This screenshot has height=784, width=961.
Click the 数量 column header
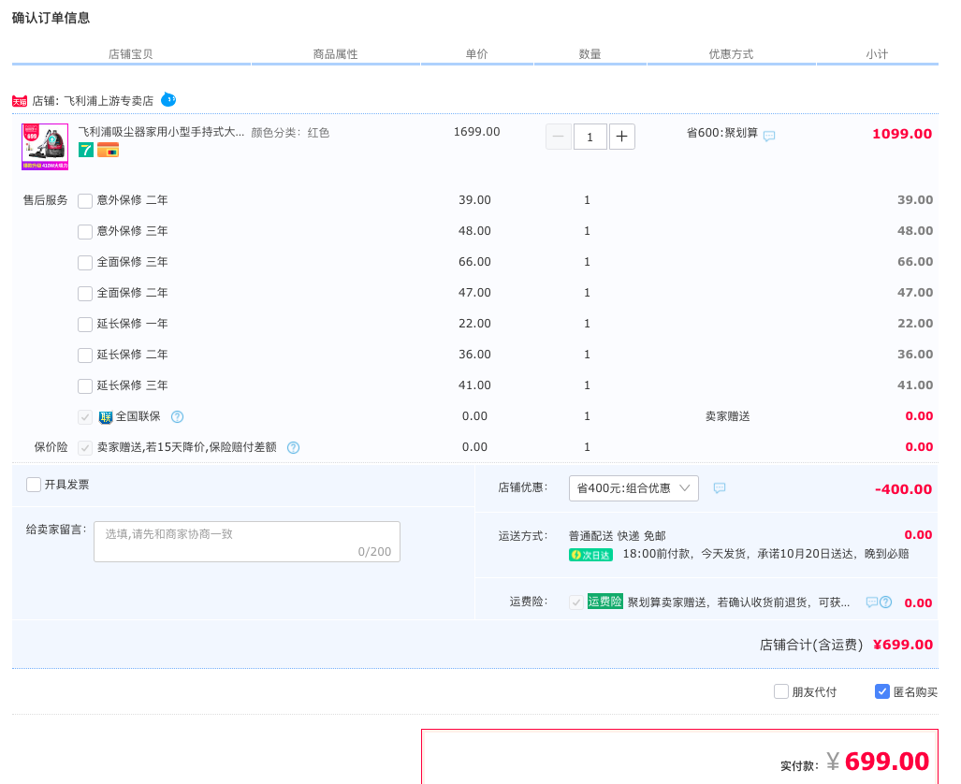pos(590,54)
